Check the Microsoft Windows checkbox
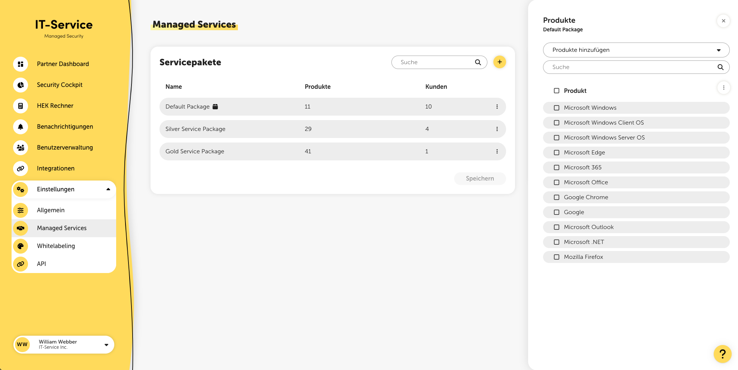 556,108
